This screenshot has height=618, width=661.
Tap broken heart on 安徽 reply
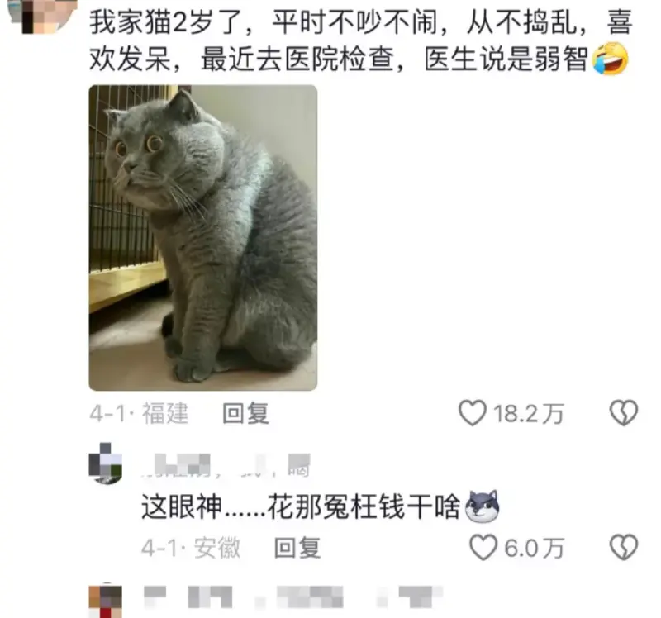click(624, 547)
